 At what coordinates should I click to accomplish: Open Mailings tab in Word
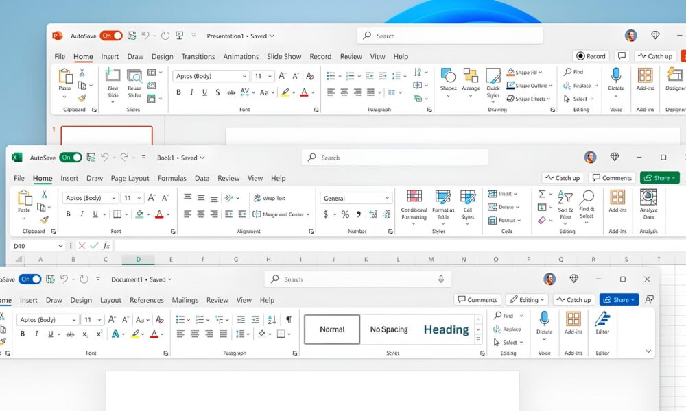coord(185,300)
